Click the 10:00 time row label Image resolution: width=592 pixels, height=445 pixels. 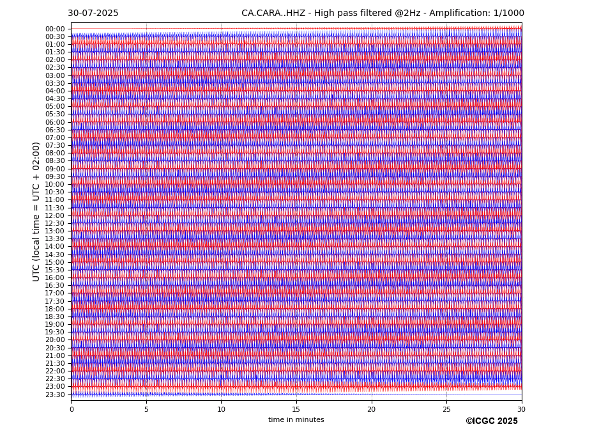pos(55,185)
